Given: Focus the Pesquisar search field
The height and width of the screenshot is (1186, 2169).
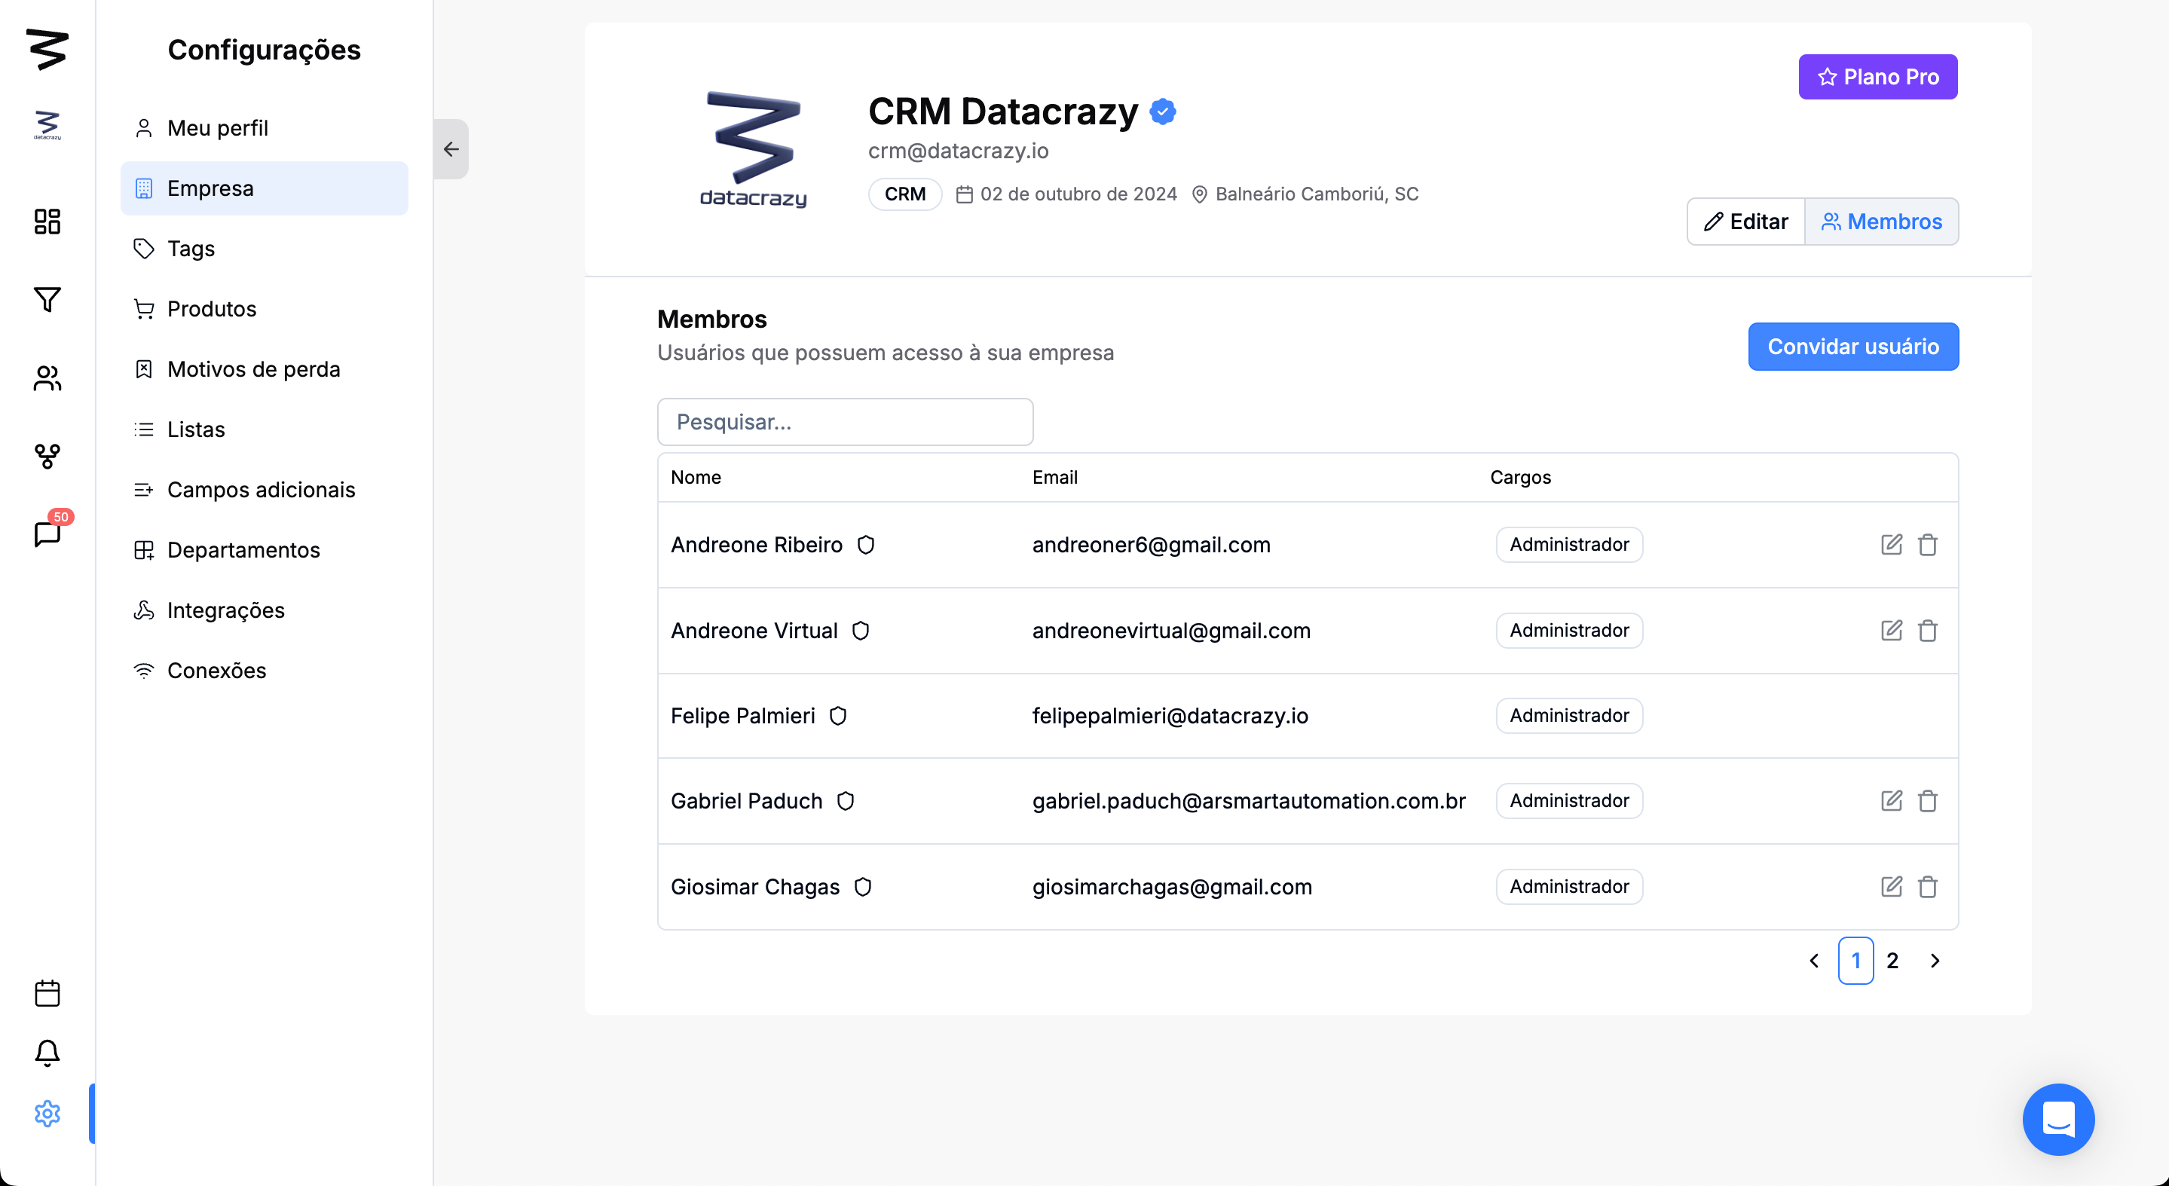Looking at the screenshot, I should click(x=845, y=422).
